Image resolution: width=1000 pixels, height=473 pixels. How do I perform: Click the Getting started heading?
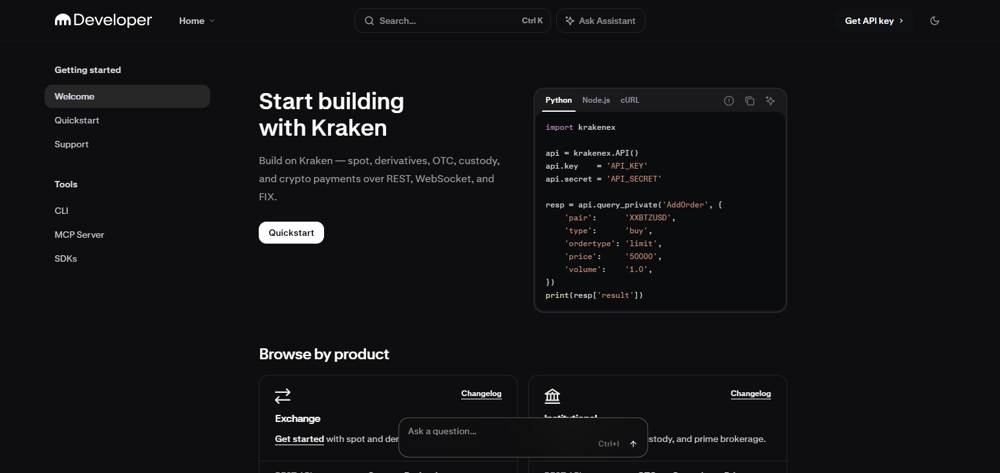(x=87, y=70)
